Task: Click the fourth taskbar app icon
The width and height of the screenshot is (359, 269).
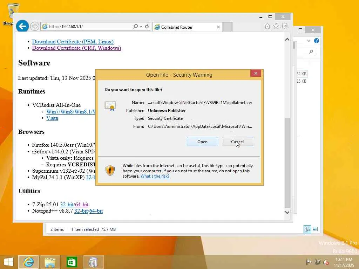Action: [x=93, y=262]
